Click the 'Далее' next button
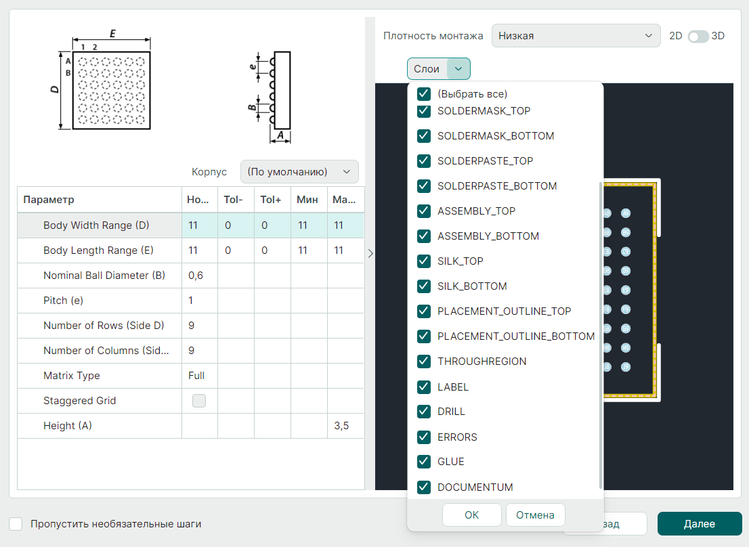Image resolution: width=749 pixels, height=547 pixels. 699,524
